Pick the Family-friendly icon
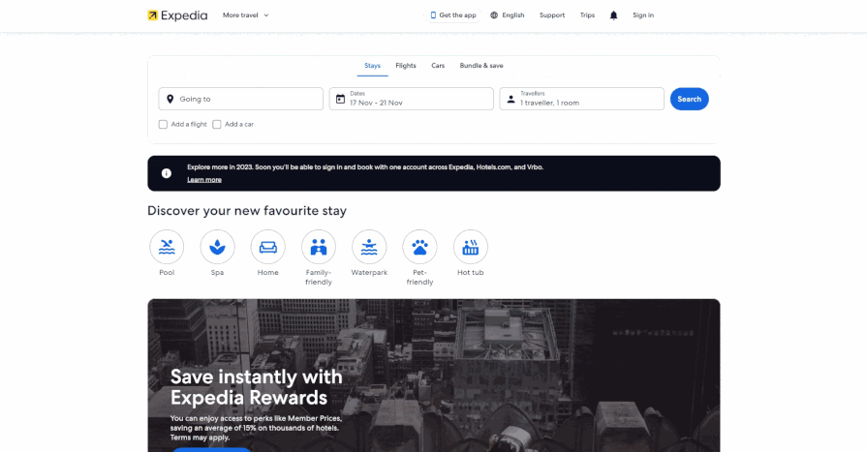Screen dimensions: 867x452 318,247
